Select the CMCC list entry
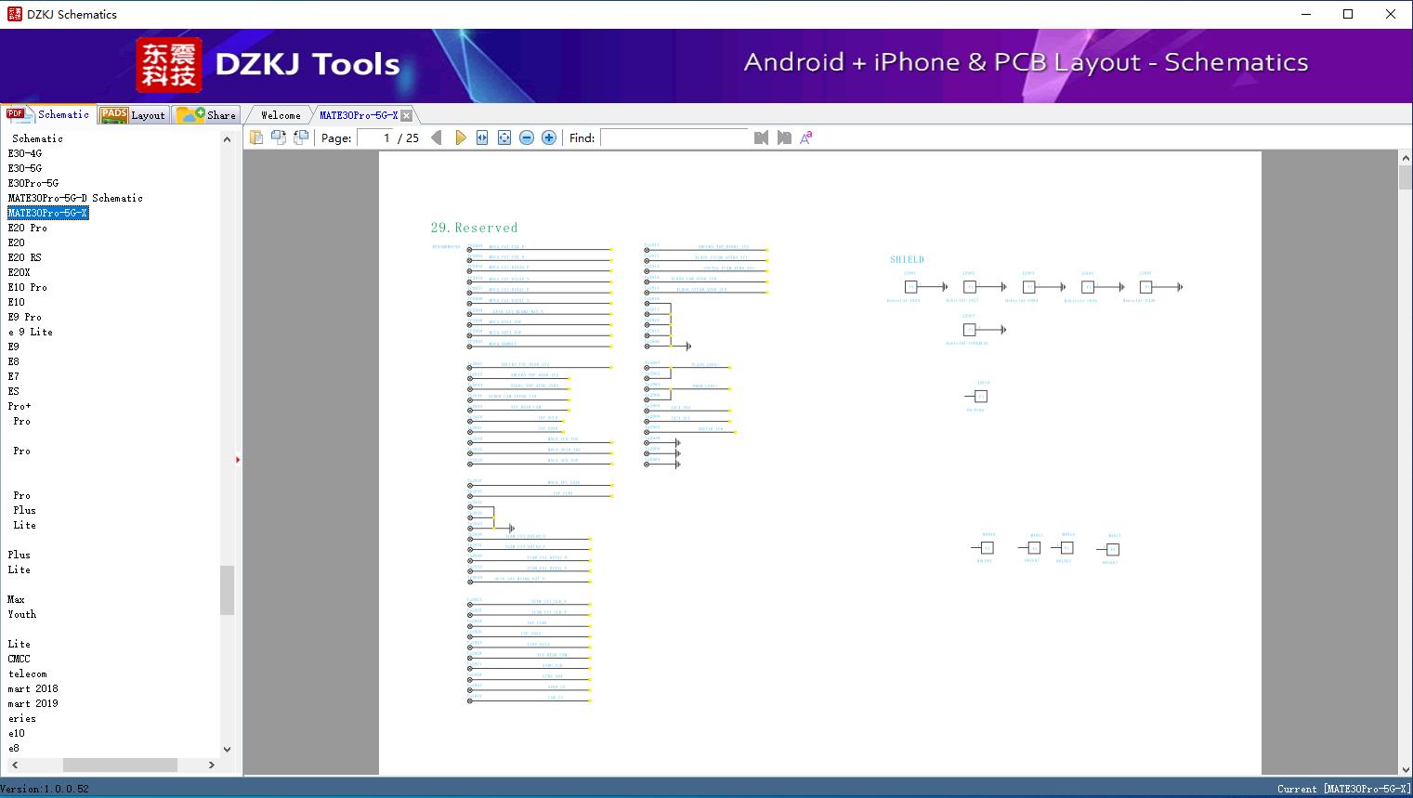Image resolution: width=1413 pixels, height=798 pixels. pos(20,659)
